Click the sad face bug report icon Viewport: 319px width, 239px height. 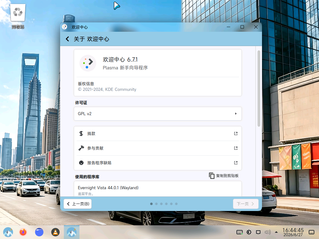pyautogui.click(x=81, y=163)
